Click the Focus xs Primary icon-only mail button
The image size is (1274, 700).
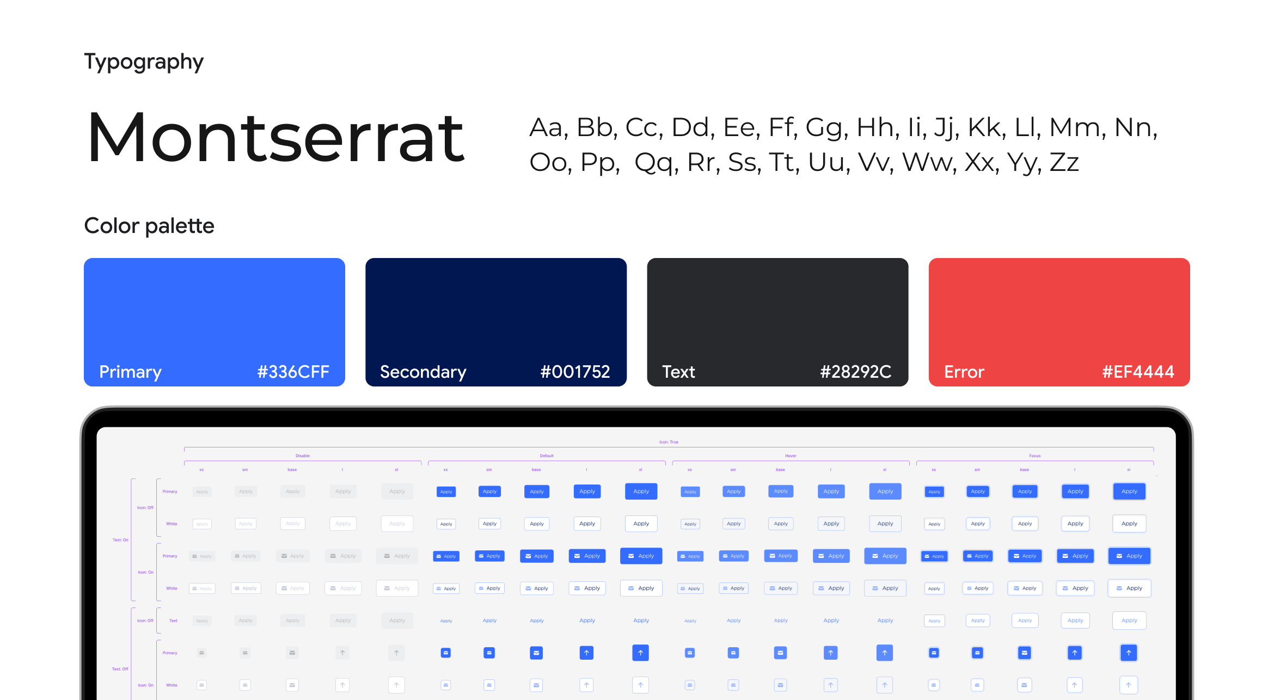point(934,653)
